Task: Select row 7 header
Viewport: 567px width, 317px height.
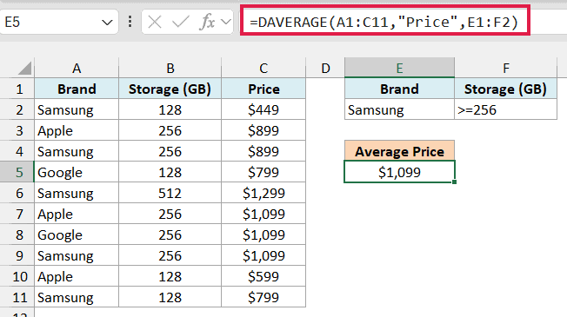Action: pyautogui.click(x=17, y=215)
